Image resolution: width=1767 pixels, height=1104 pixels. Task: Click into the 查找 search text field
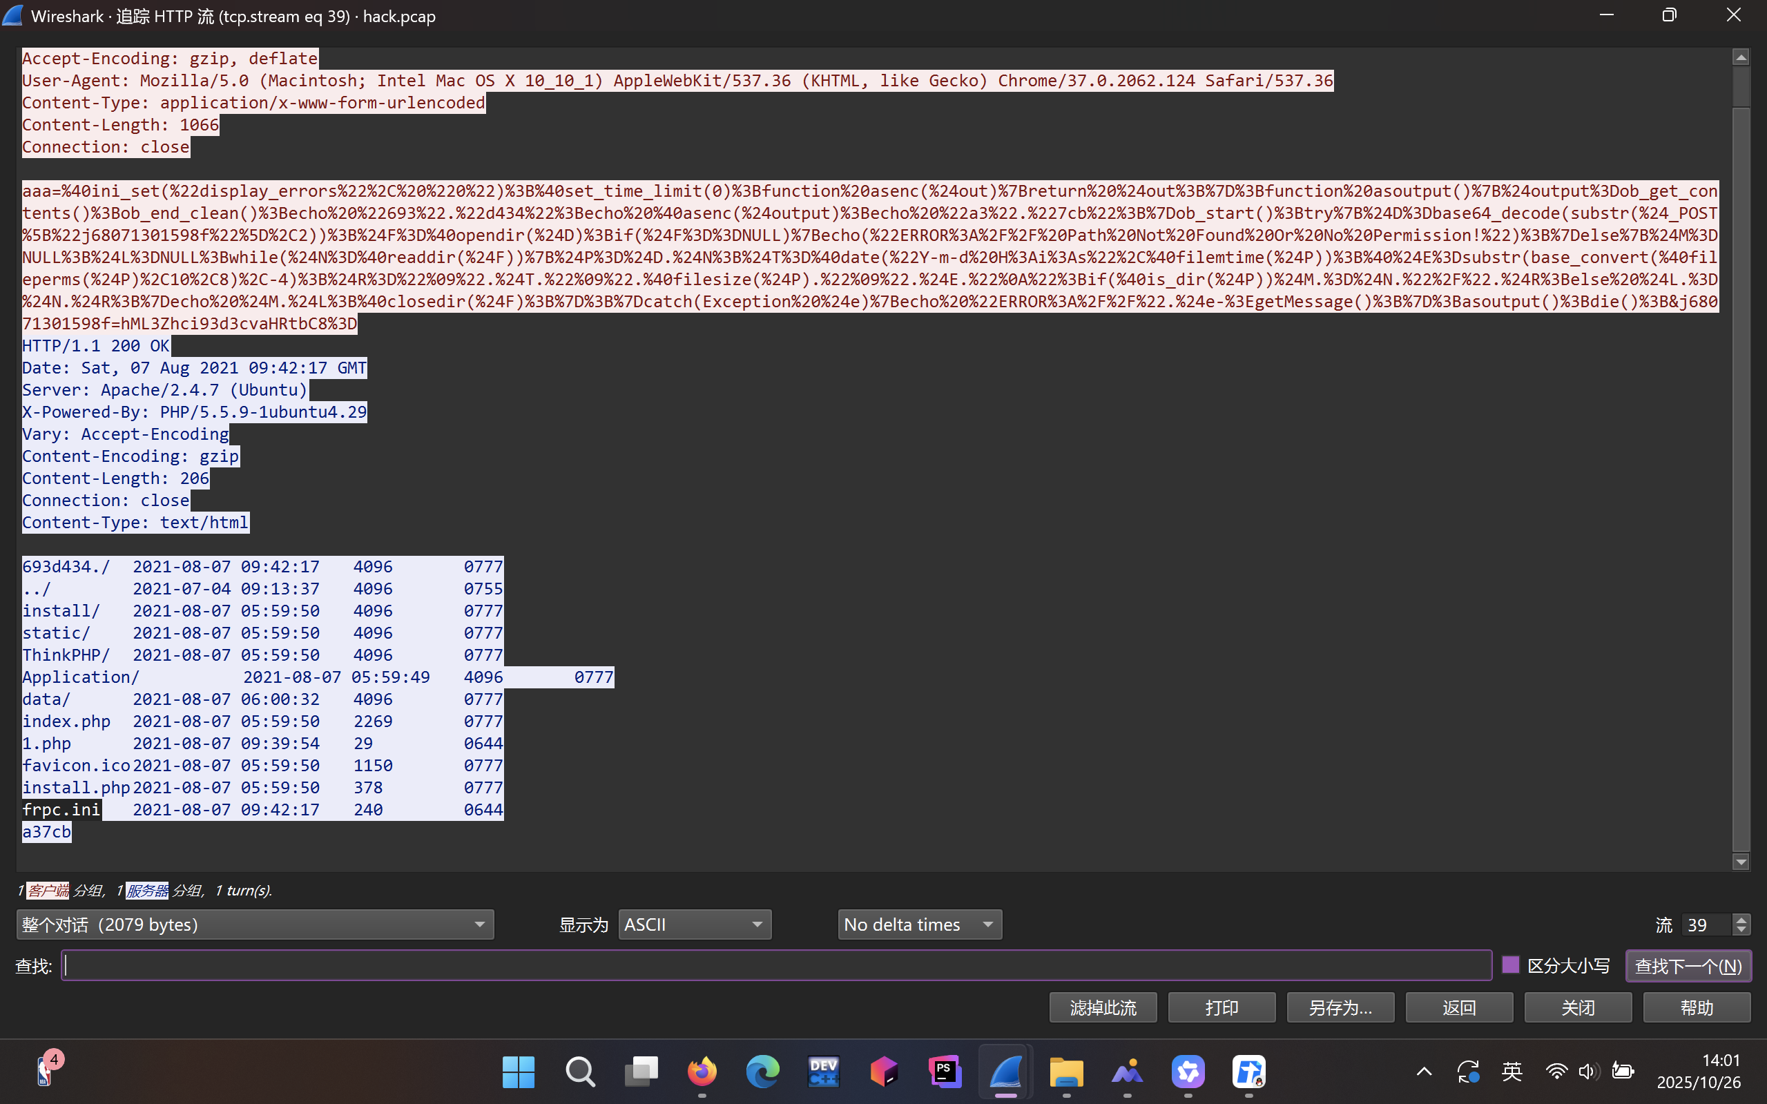tap(776, 965)
